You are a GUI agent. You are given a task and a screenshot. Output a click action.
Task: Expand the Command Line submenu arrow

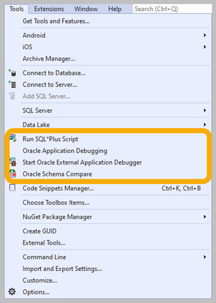point(205,257)
